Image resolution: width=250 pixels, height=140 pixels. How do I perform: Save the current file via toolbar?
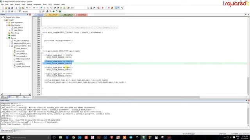(9, 8)
